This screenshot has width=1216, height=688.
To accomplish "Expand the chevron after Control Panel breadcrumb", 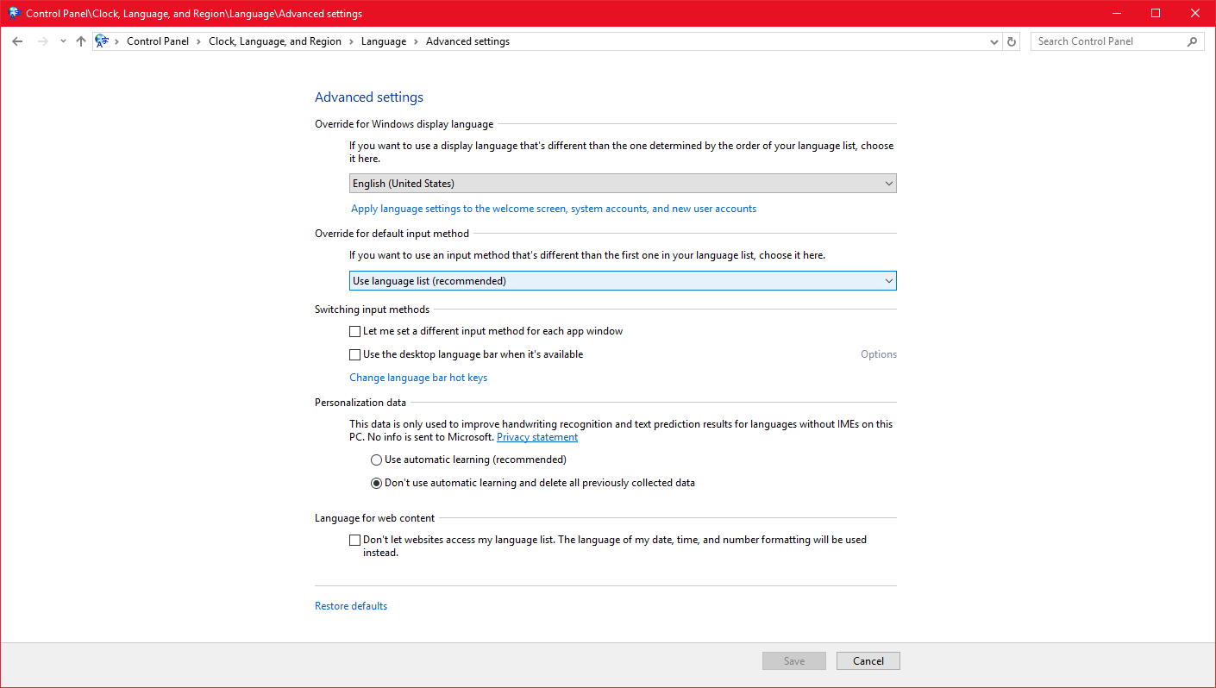I will [x=198, y=41].
